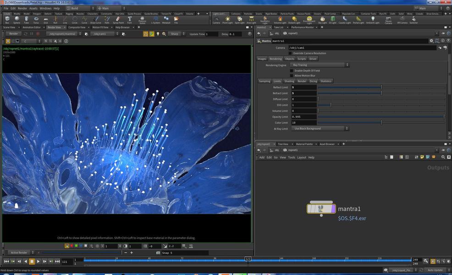Click the VR Camera shelf tool
The height and width of the screenshot is (275, 452).
tap(402, 20)
